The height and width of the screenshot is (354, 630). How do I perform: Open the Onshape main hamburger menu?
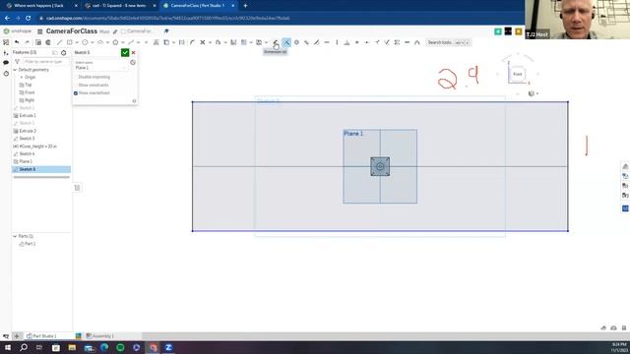pos(39,31)
